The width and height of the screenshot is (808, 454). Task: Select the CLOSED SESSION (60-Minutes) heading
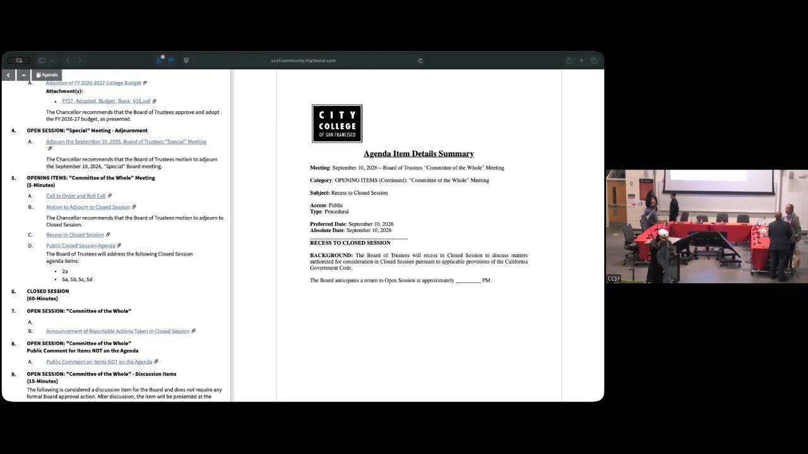click(x=48, y=294)
